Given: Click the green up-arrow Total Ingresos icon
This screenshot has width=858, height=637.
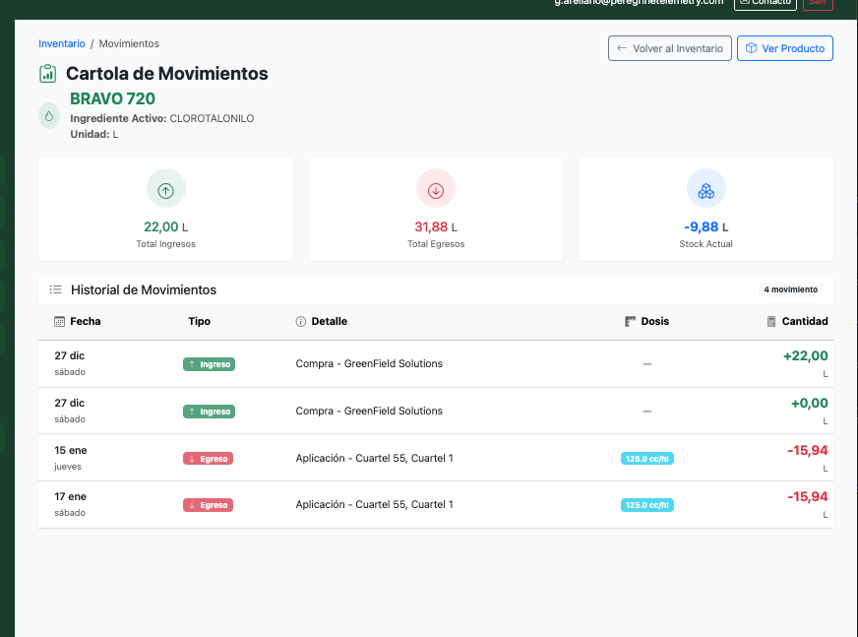Looking at the screenshot, I should [x=165, y=191].
